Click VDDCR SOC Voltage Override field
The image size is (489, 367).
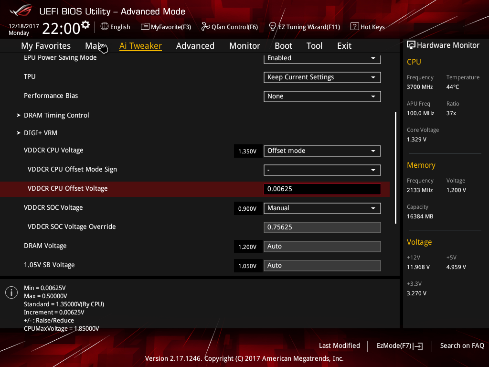[322, 227]
